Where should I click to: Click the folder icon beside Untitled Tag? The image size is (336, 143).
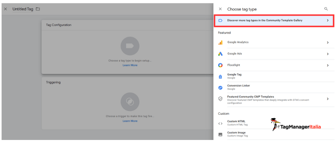(38, 9)
